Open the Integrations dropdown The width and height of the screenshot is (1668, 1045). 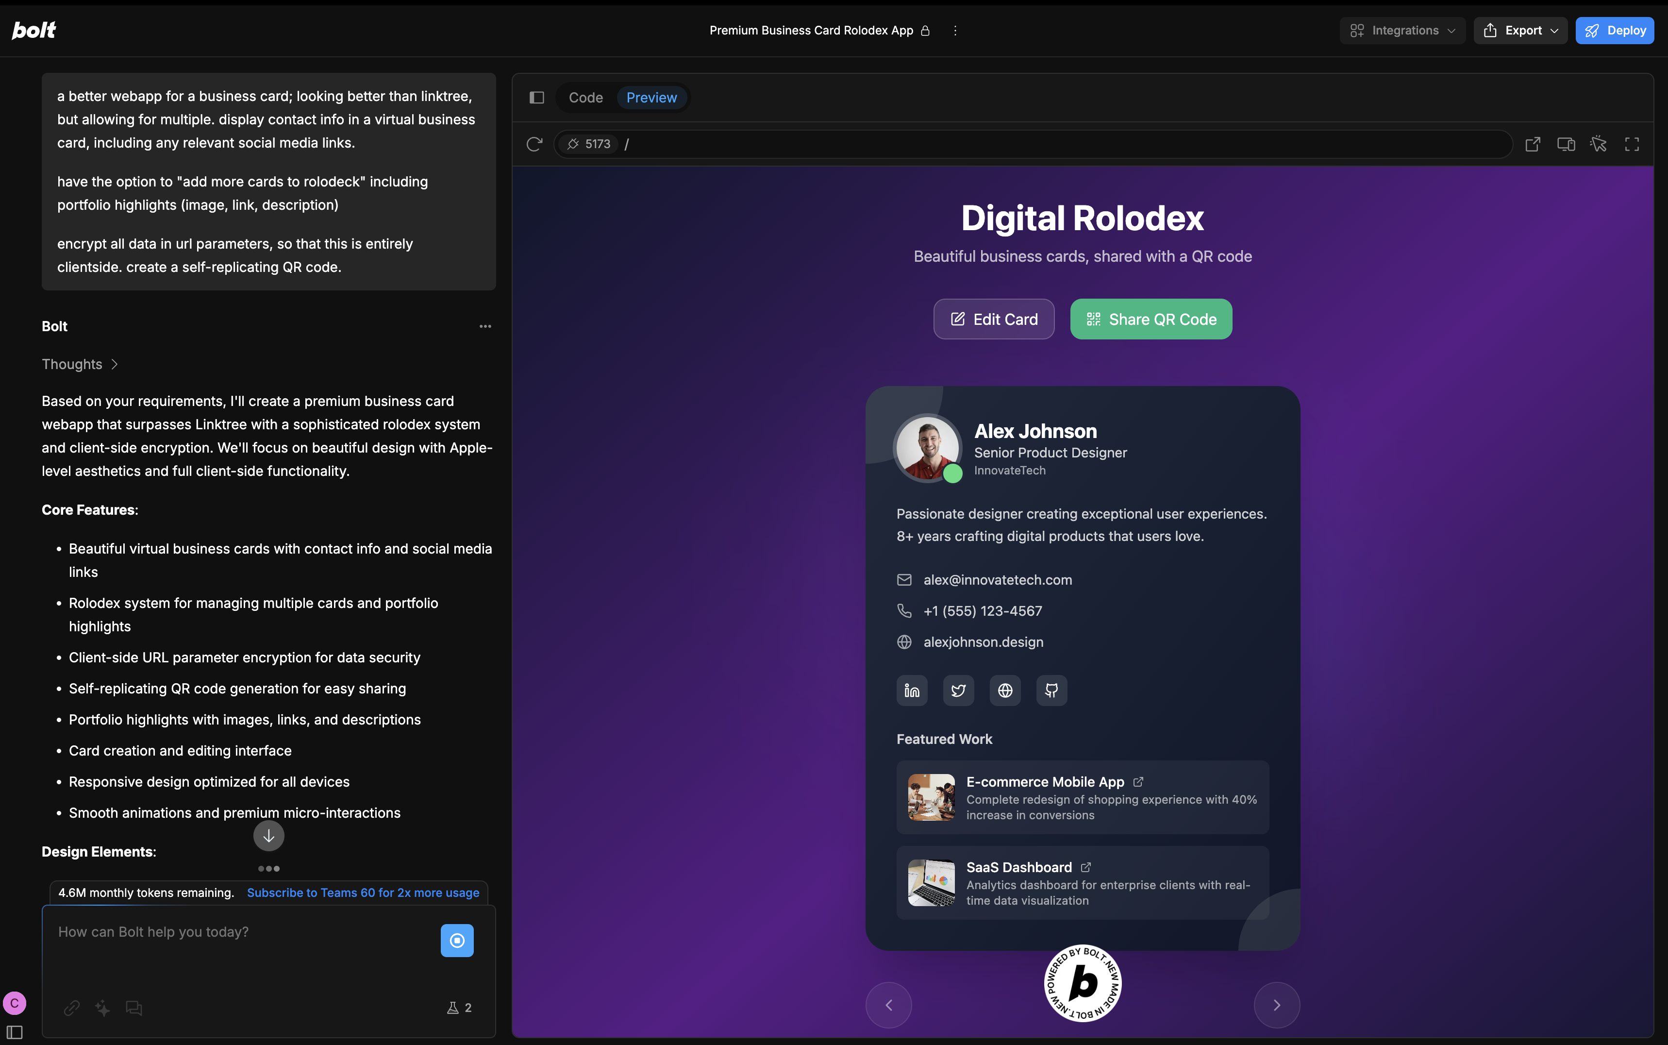point(1402,31)
